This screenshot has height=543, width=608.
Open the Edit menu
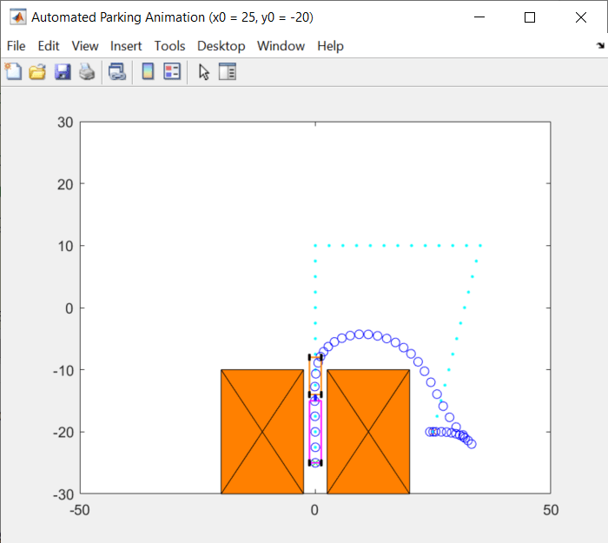[x=49, y=46]
